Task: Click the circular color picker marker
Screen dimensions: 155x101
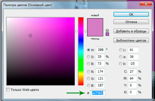Action: point(31,36)
